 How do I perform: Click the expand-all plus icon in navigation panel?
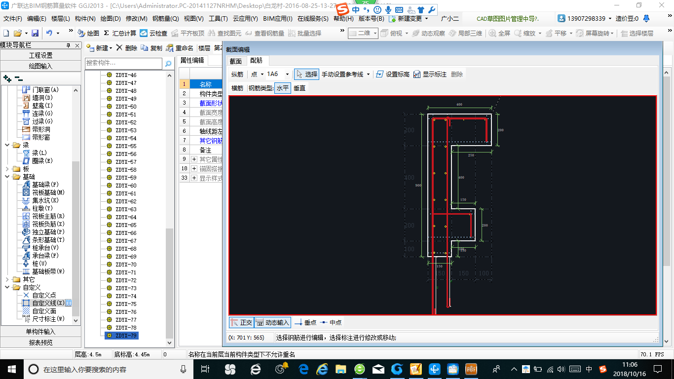[x=7, y=78]
